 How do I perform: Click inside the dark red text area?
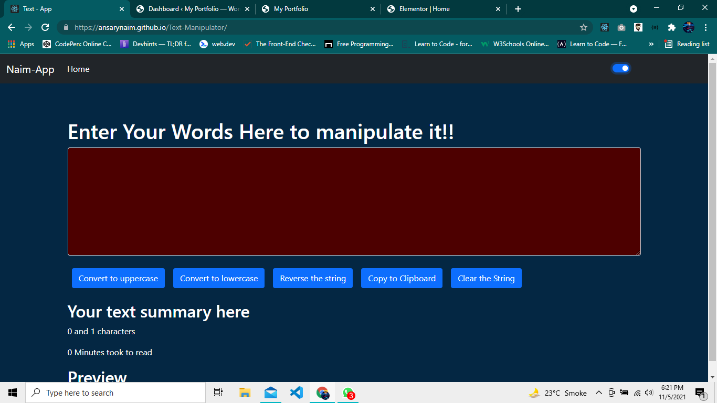point(354,201)
